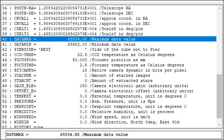
Task: Select the HUMIDITY relative humidity row
Action: (69, 112)
